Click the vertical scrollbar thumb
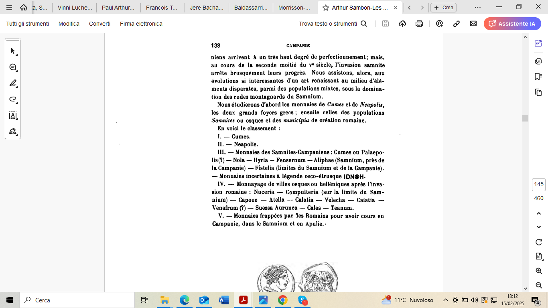The height and width of the screenshot is (308, 548). coord(525,118)
